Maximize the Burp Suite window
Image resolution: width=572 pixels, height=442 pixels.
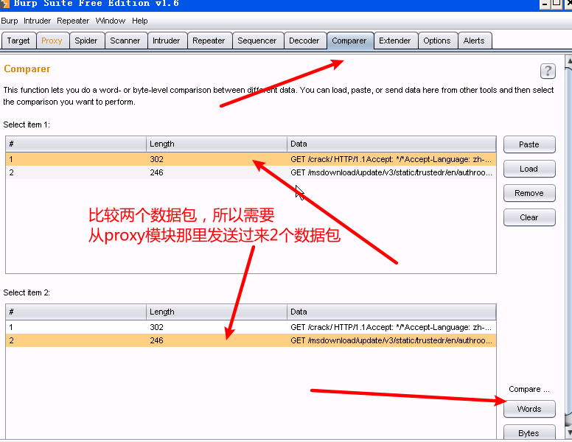[x=557, y=4]
